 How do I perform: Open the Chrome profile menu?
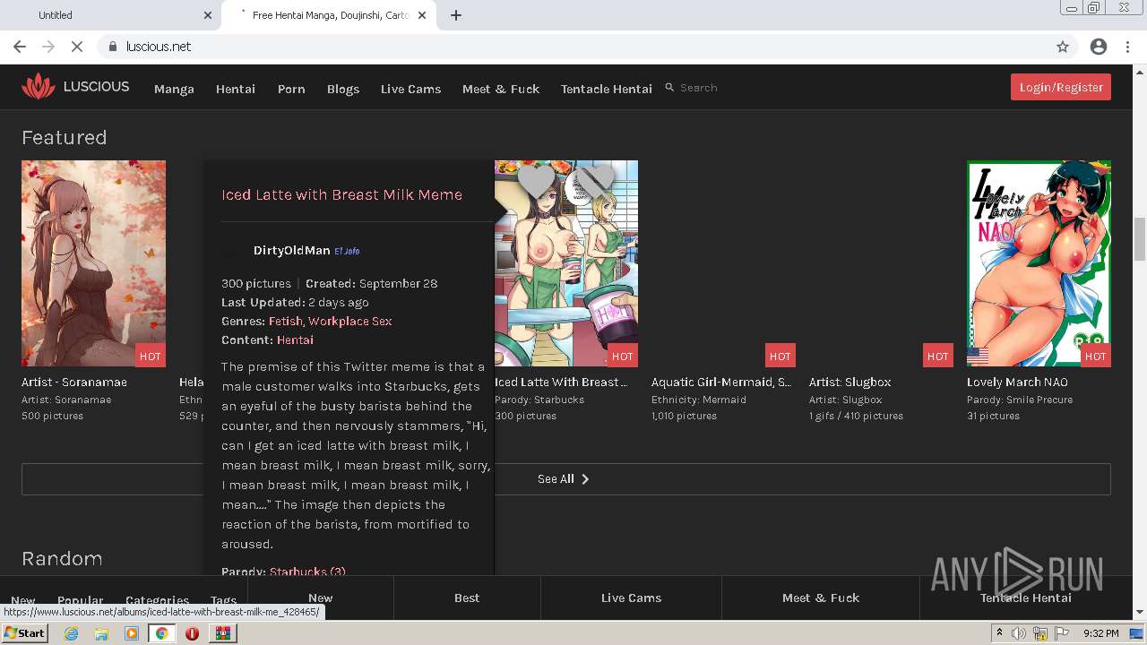(x=1099, y=47)
